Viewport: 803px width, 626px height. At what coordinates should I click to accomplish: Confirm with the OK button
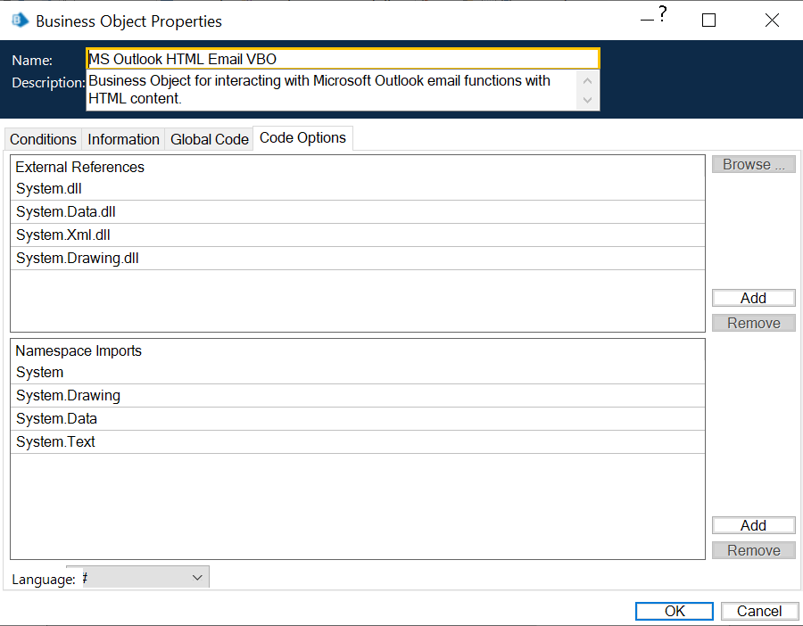674,611
